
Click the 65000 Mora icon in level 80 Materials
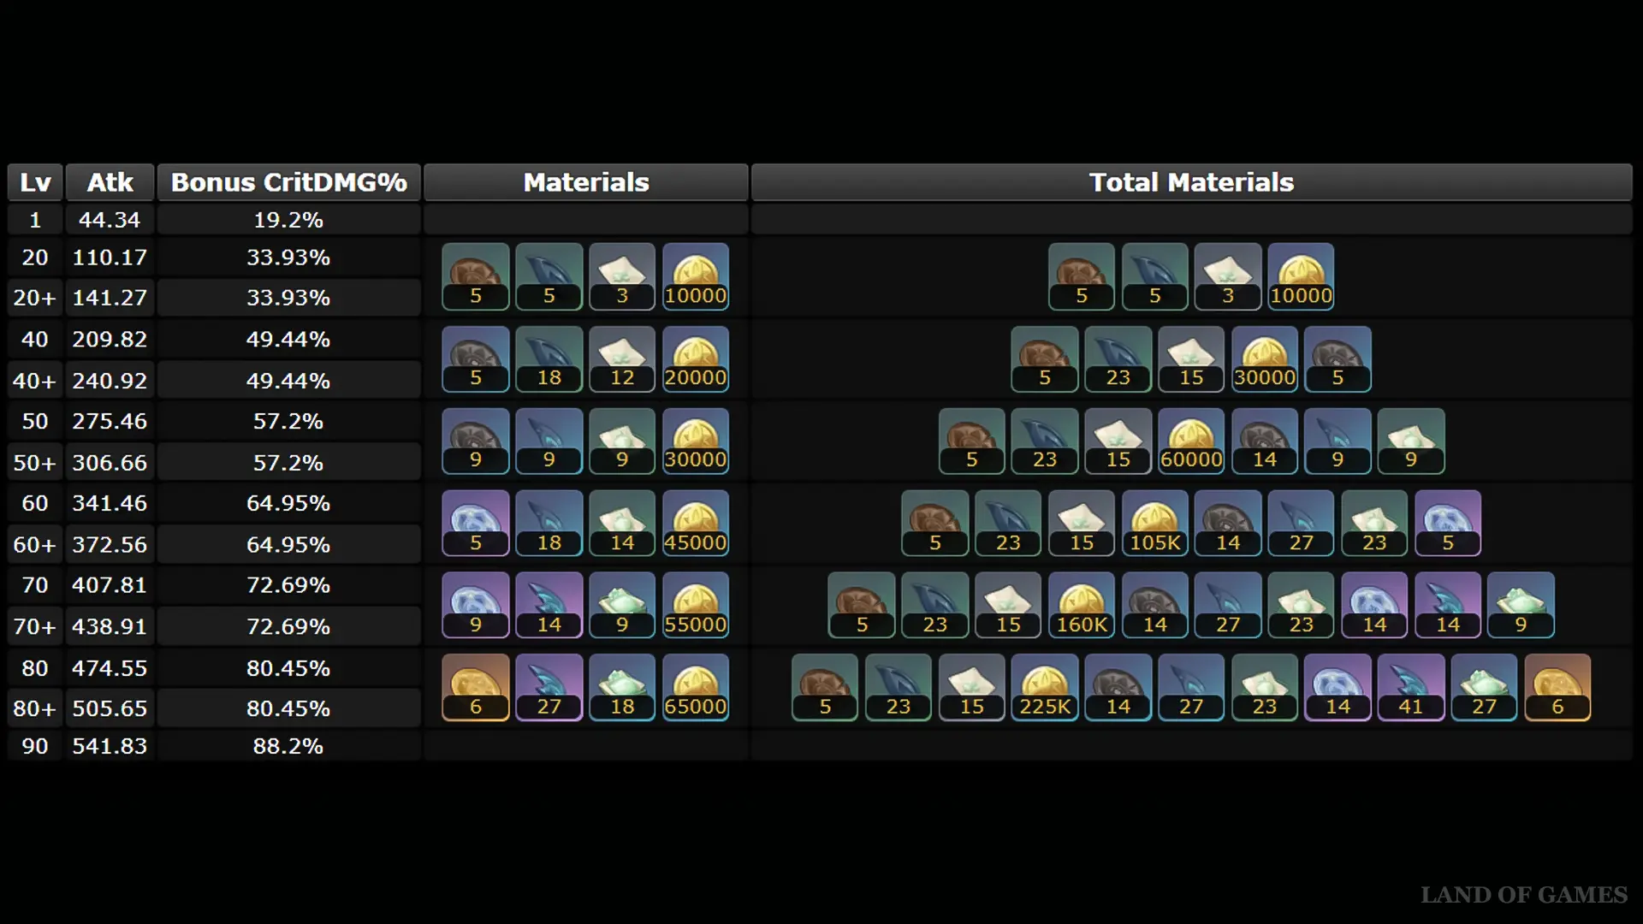pos(695,687)
